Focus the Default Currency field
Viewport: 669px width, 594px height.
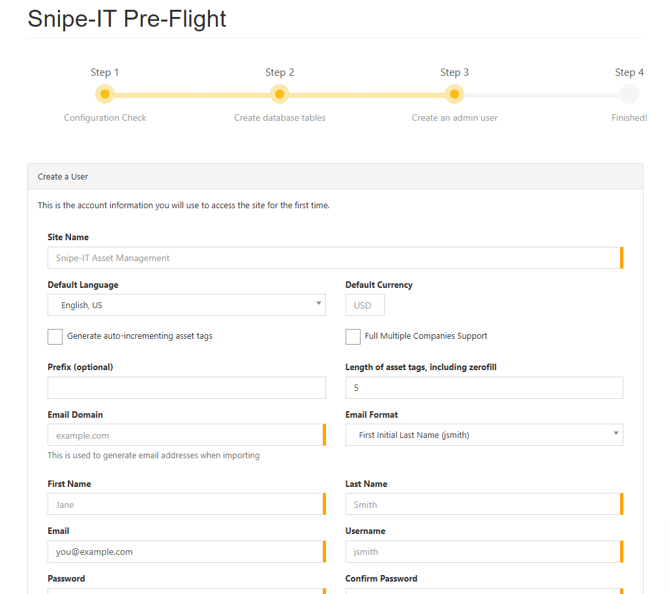click(364, 305)
